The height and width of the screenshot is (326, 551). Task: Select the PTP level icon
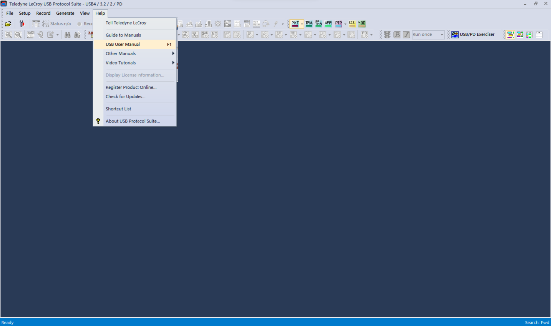[338, 24]
